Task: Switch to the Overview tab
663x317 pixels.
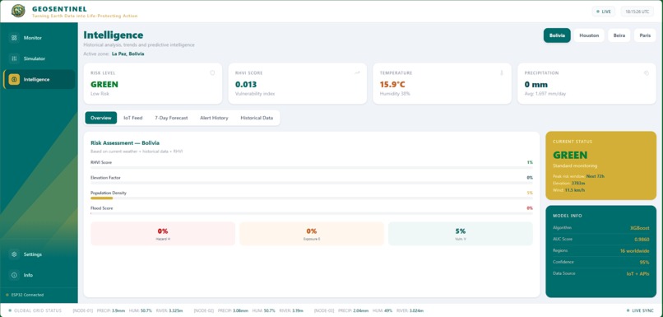Action: tap(101, 118)
